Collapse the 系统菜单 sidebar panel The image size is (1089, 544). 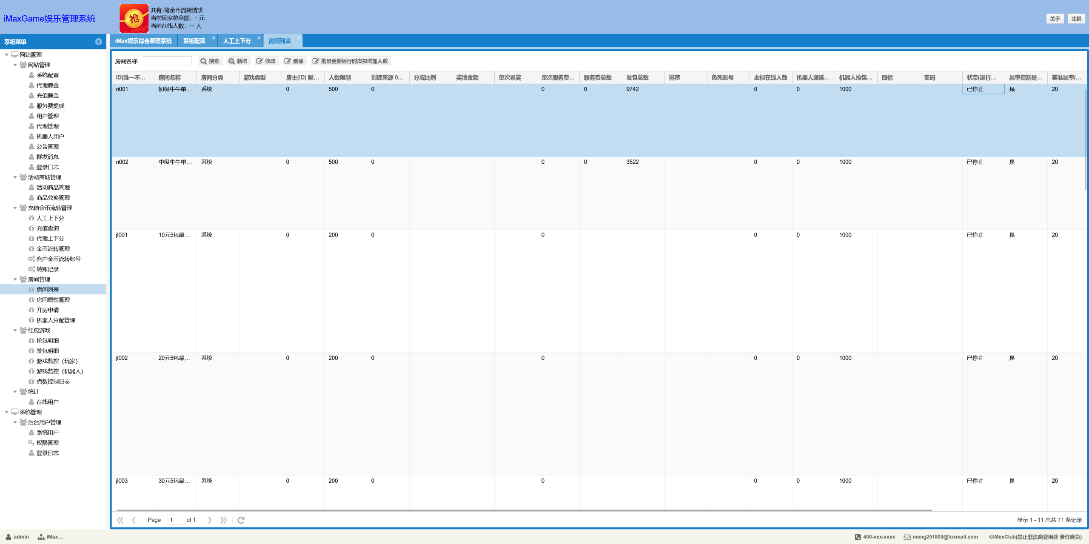(98, 42)
